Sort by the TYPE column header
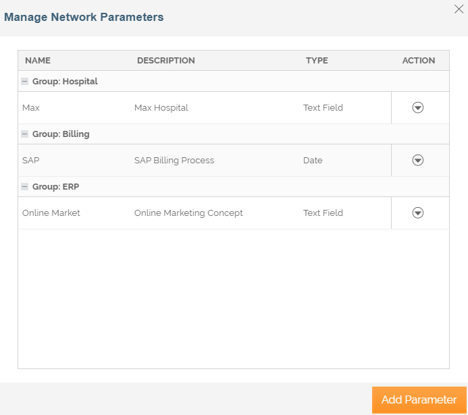 click(317, 61)
